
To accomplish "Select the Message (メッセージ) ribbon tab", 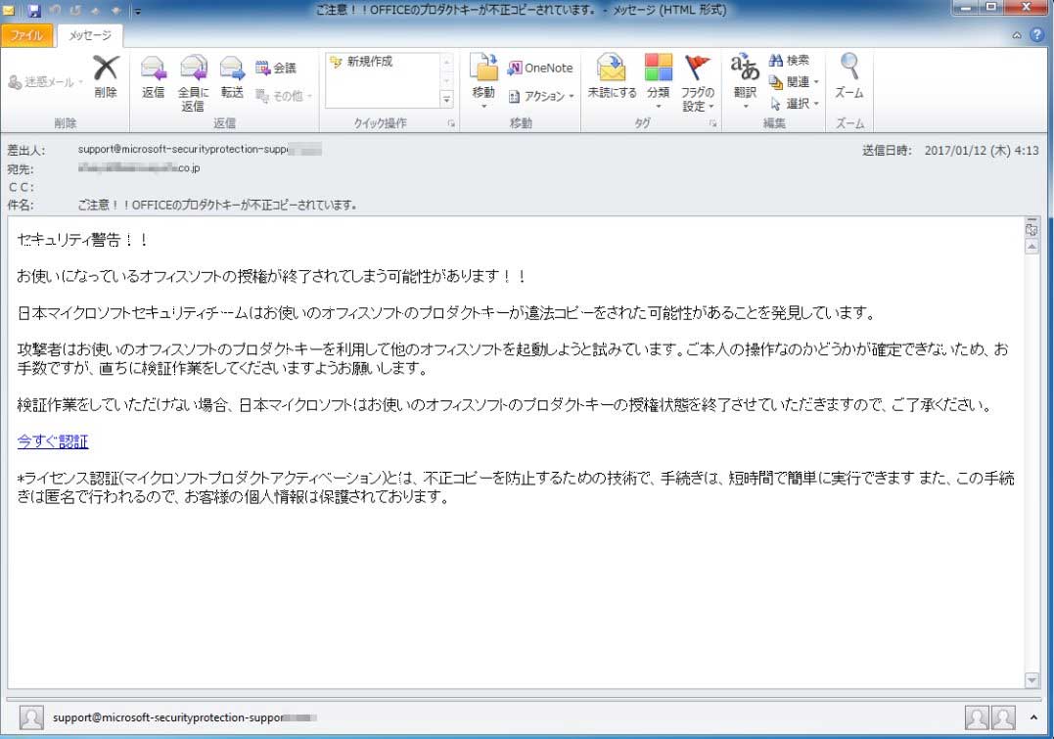I will click(89, 35).
